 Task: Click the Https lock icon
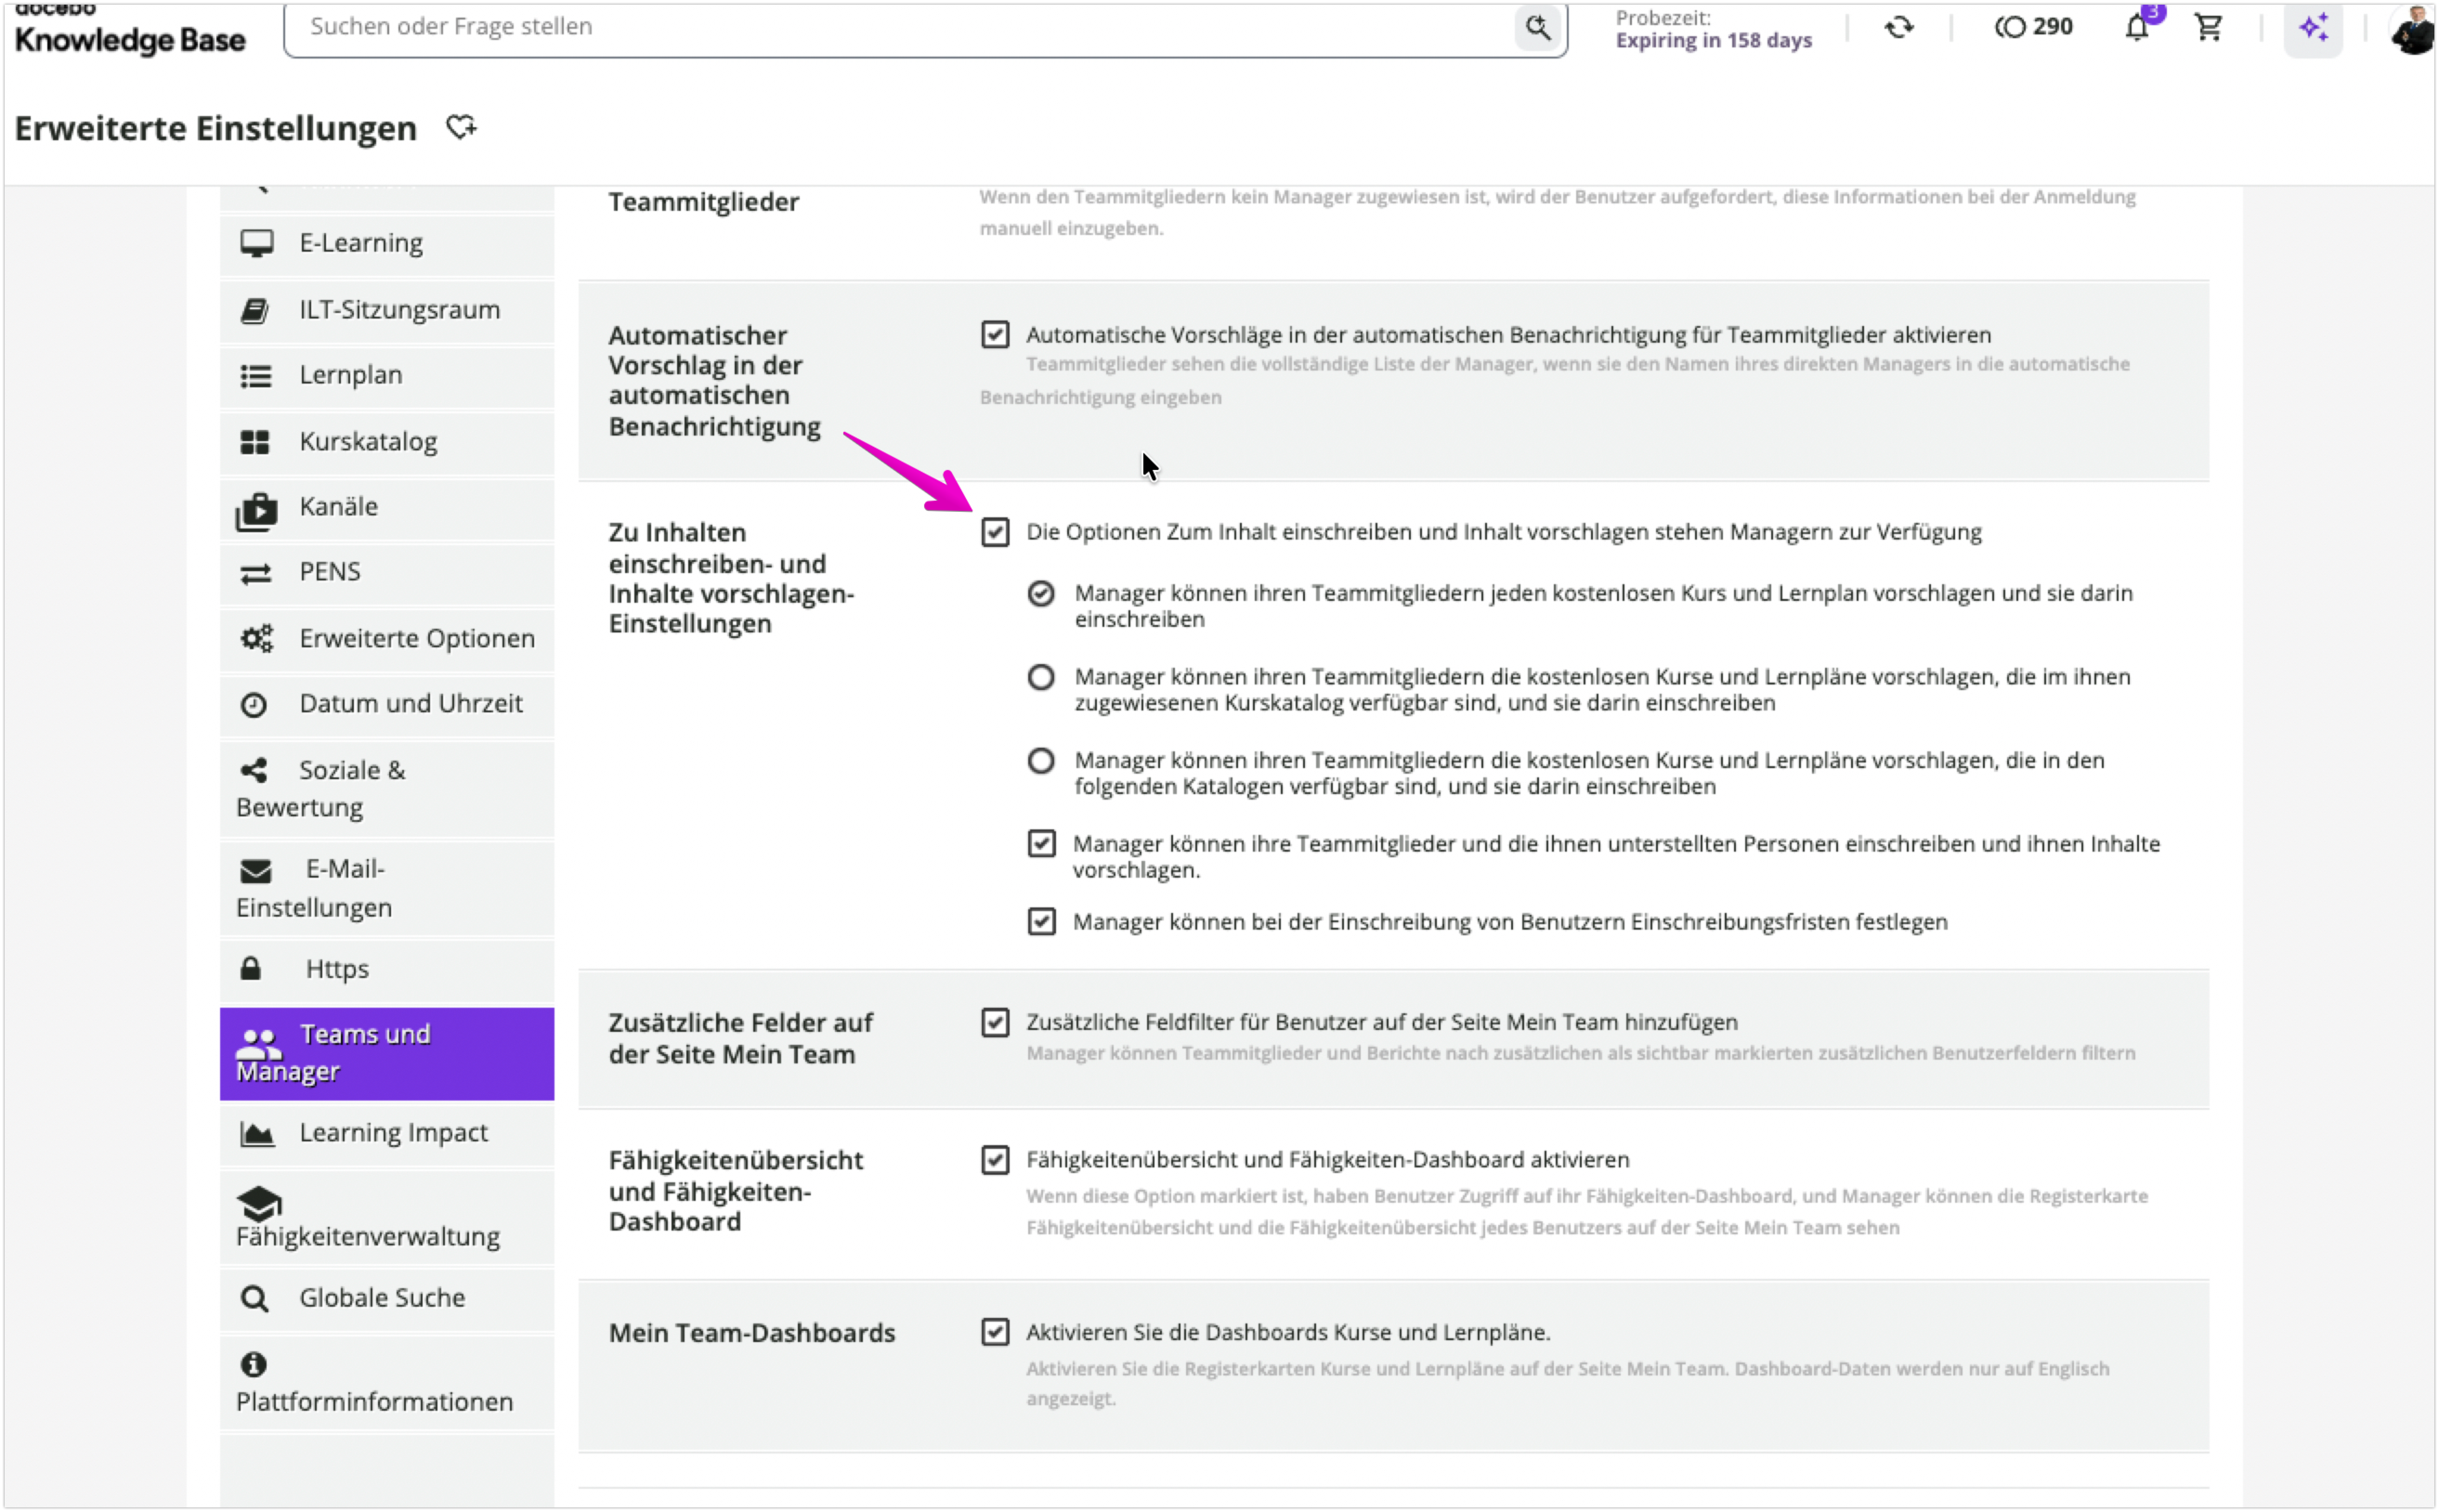click(250, 968)
